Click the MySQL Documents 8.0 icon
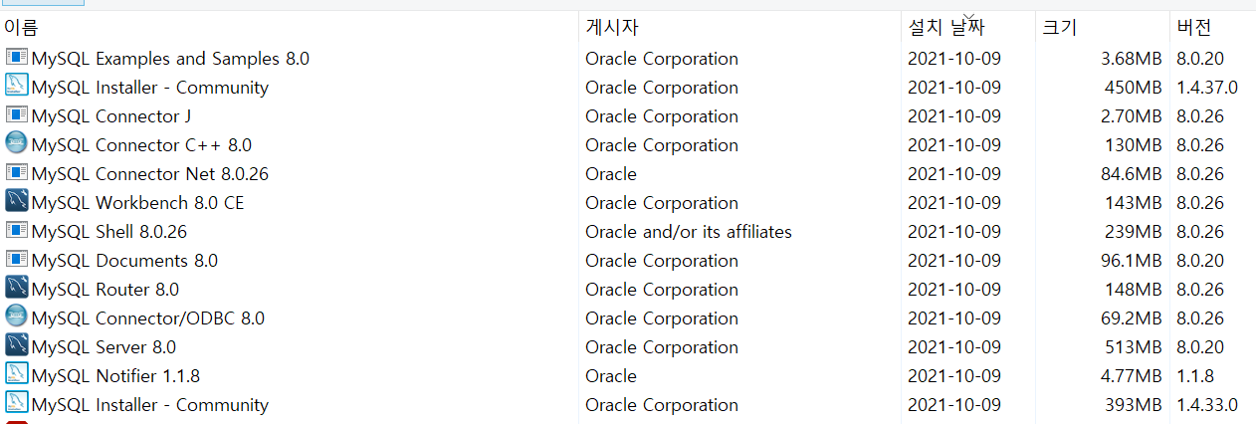Screen dimensions: 1256x424 (x=17, y=260)
